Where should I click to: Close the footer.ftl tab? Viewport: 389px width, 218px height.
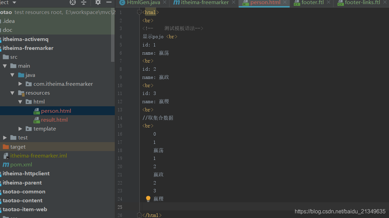point(329,2)
